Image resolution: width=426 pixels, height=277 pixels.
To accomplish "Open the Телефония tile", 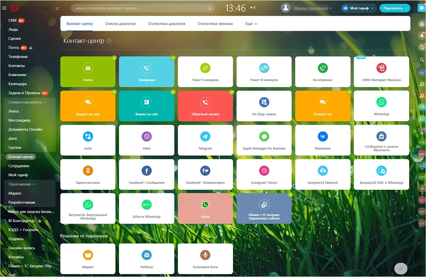I will pos(146,72).
